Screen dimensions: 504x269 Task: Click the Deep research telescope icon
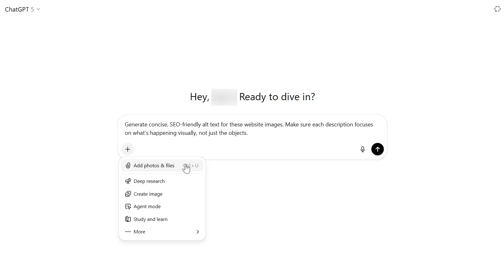pyautogui.click(x=128, y=181)
